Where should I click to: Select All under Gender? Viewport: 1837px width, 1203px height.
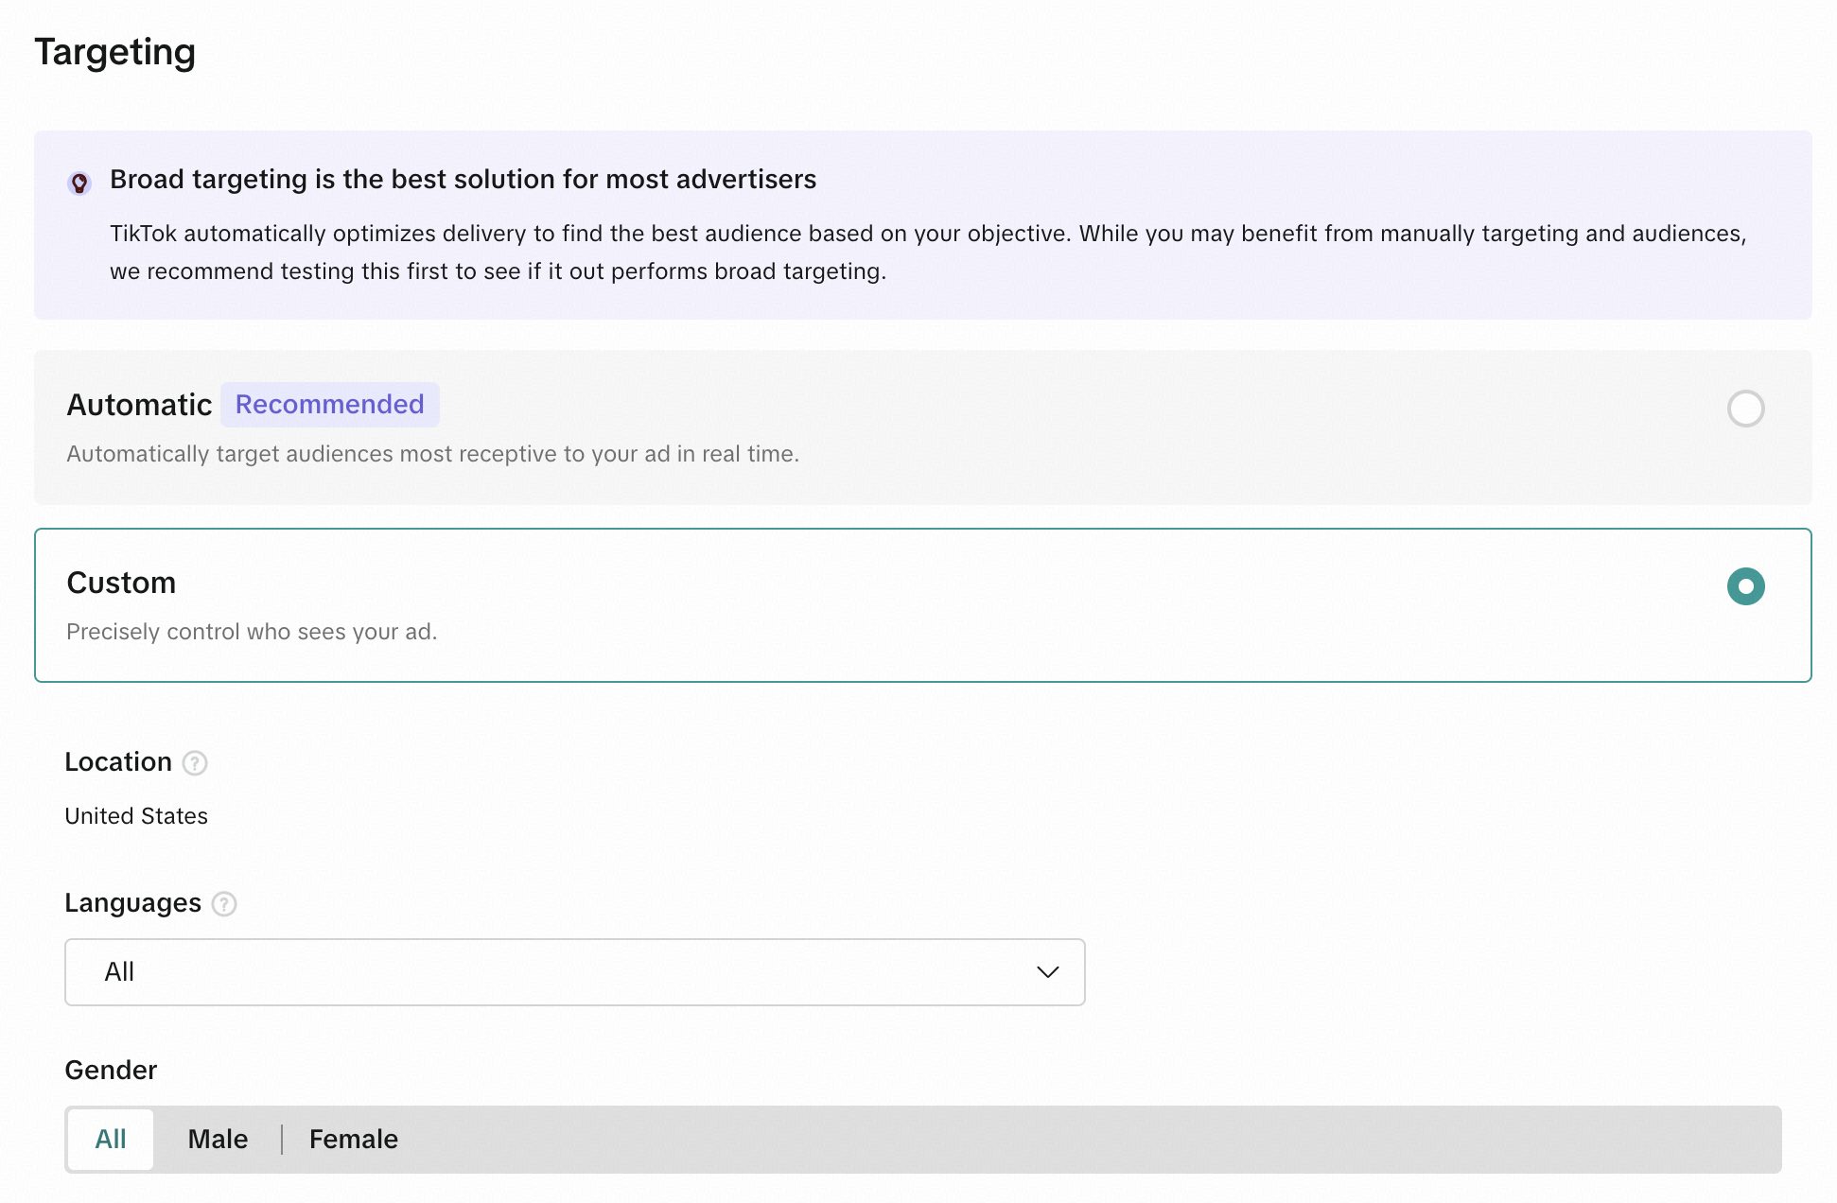pyautogui.click(x=110, y=1139)
